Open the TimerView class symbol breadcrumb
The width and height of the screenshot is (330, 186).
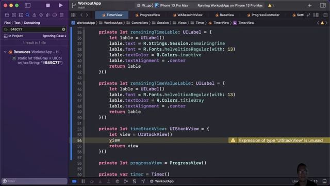pyautogui.click(x=243, y=23)
